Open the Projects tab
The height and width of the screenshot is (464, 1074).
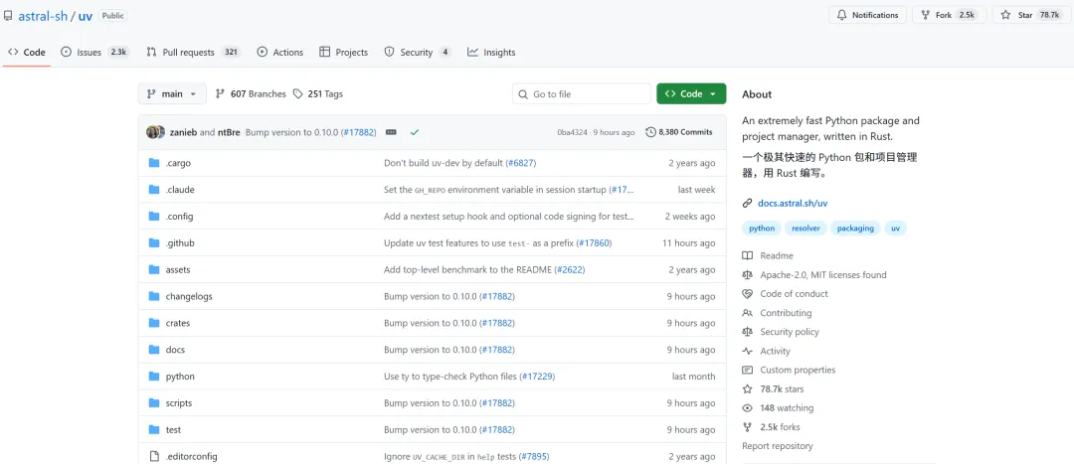pyautogui.click(x=343, y=52)
